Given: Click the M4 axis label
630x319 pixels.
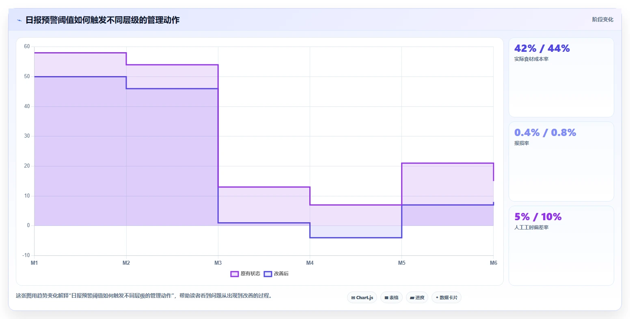Looking at the screenshot, I should tap(310, 263).
